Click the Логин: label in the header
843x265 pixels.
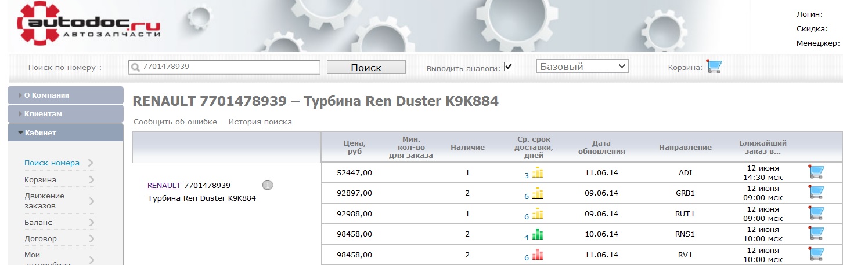click(809, 14)
